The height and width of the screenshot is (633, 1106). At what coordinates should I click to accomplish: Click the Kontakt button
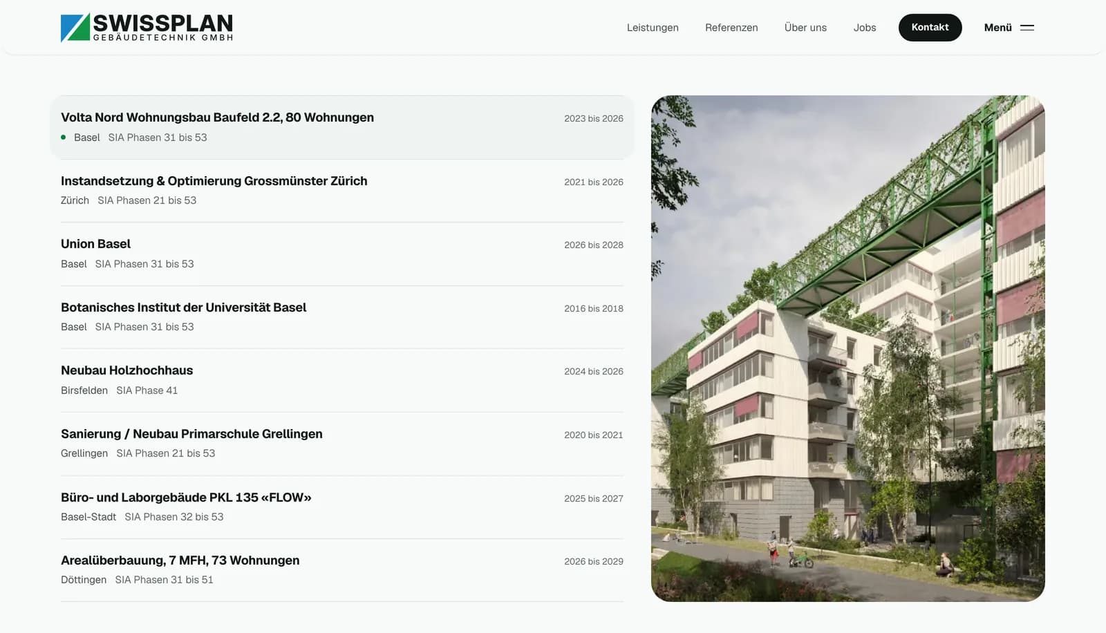(x=930, y=28)
